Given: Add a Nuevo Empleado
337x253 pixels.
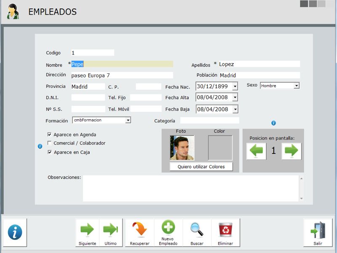Looking at the screenshot, I should pyautogui.click(x=168, y=228).
